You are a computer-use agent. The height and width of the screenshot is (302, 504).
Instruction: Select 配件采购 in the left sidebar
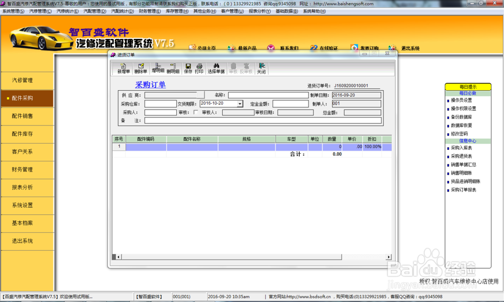pyautogui.click(x=27, y=98)
